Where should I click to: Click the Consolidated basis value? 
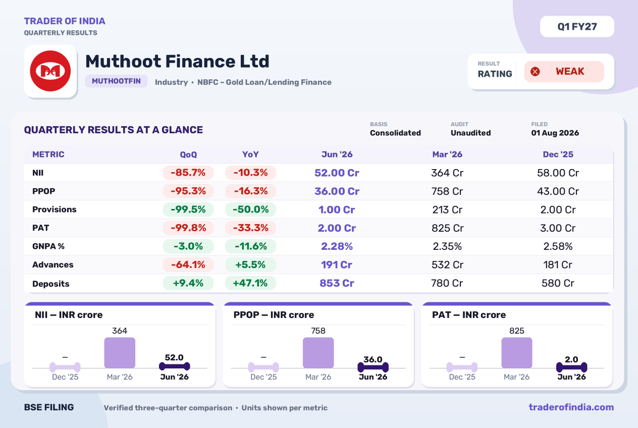pos(396,133)
